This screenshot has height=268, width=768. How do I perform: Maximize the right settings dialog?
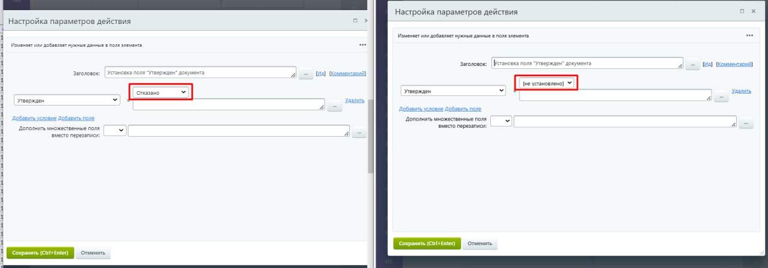point(742,11)
